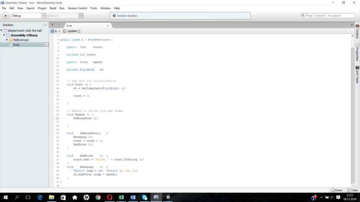Viewport: 360px width, 202px height.
Task: Click scrollbar up arrow in the editor
Action: pyautogui.click(x=353, y=36)
